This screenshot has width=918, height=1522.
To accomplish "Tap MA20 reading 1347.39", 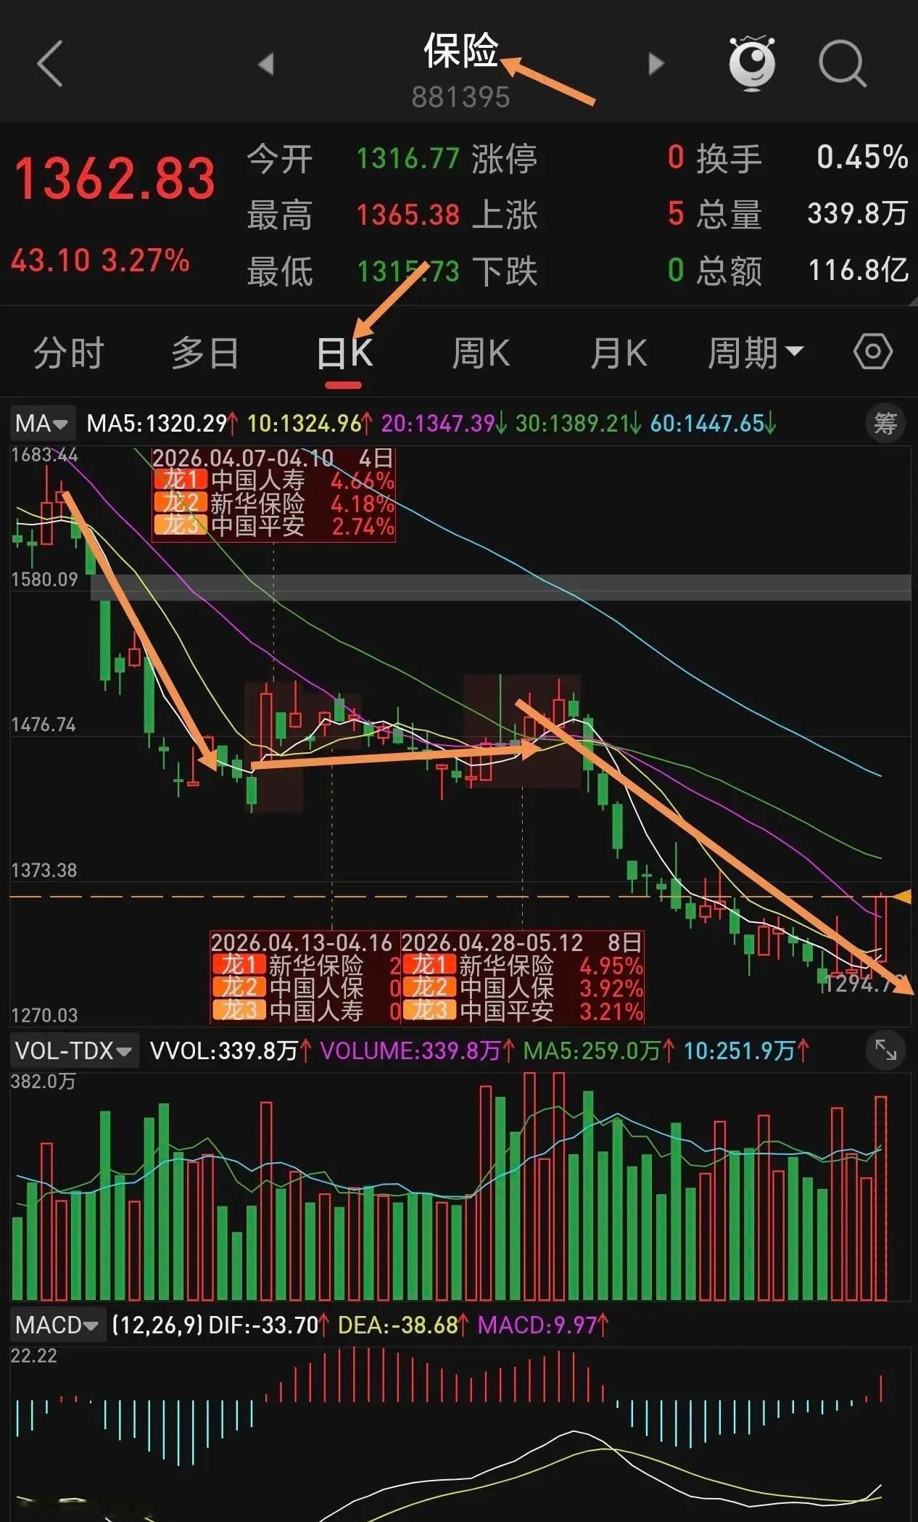I will tap(444, 423).
